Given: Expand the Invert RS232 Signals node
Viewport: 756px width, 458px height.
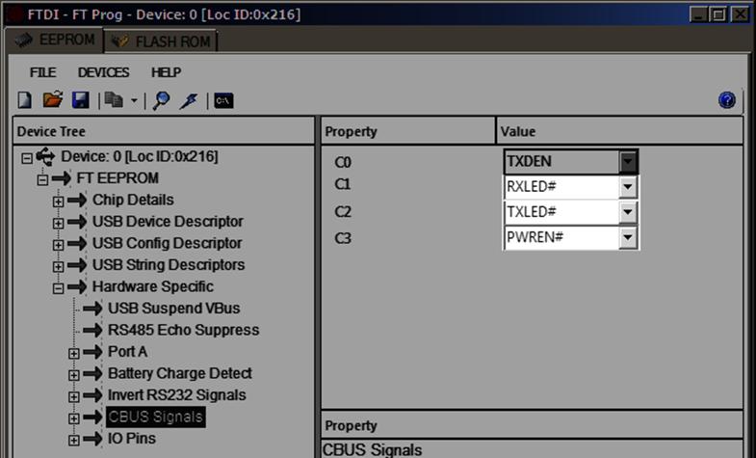Looking at the screenshot, I should [74, 396].
